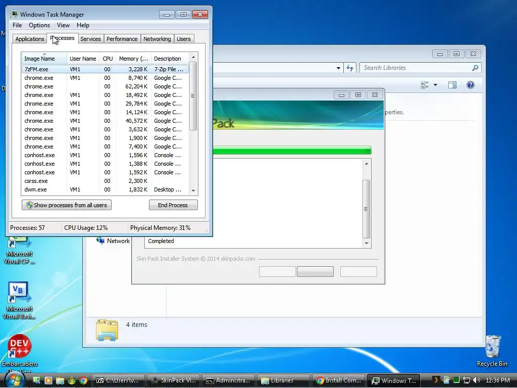The width and height of the screenshot is (517, 388).
Task: Open the Options menu in Task Manager
Action: point(39,25)
